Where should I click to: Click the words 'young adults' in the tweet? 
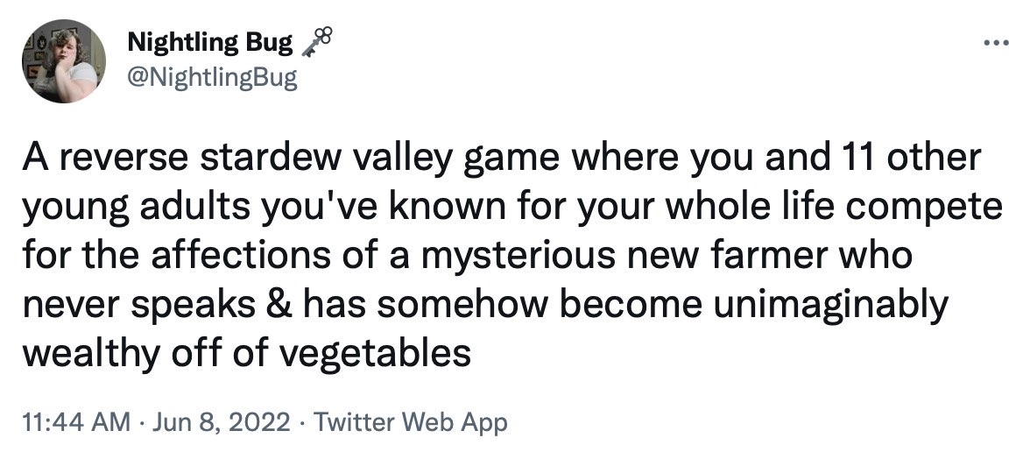123,208
